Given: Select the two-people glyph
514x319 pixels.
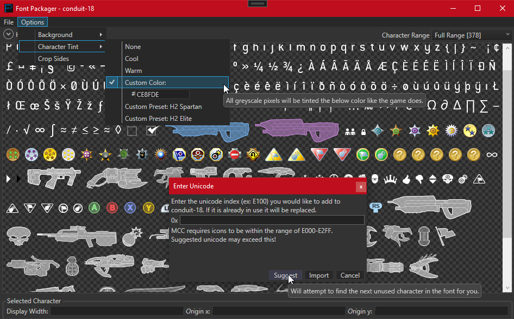Looking at the screenshot, I should (350, 132).
